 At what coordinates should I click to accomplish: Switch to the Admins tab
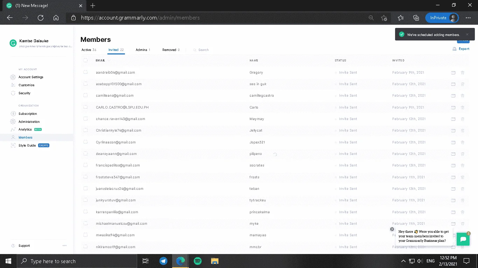click(143, 50)
